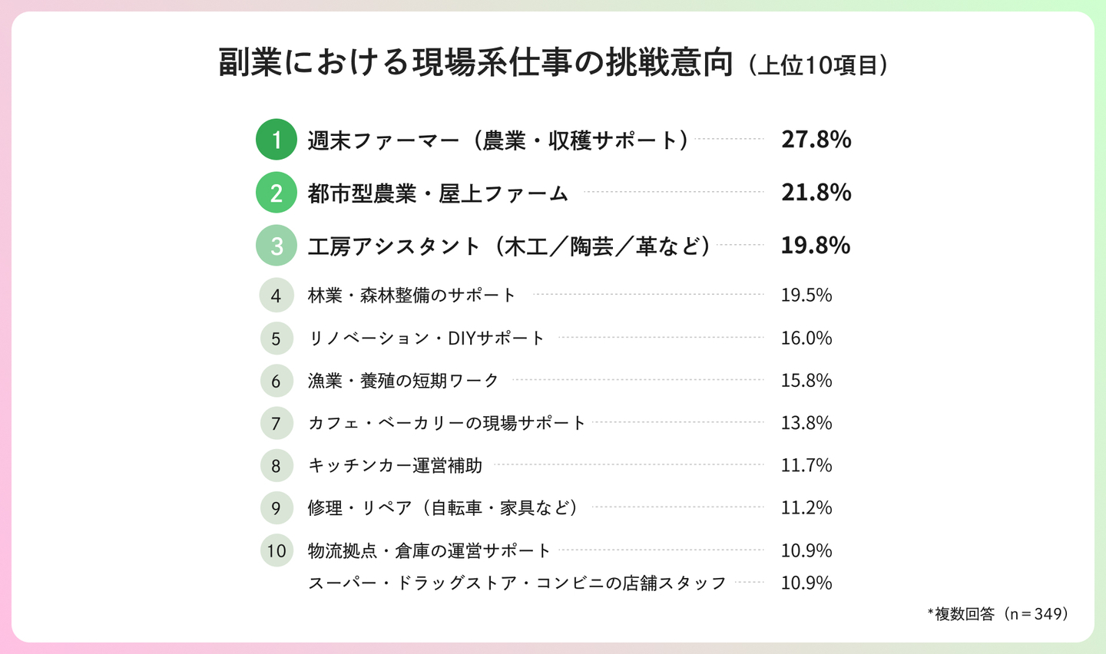This screenshot has width=1106, height=654.
Task: Click the rank 6 circle badge
Action: pyautogui.click(x=276, y=381)
